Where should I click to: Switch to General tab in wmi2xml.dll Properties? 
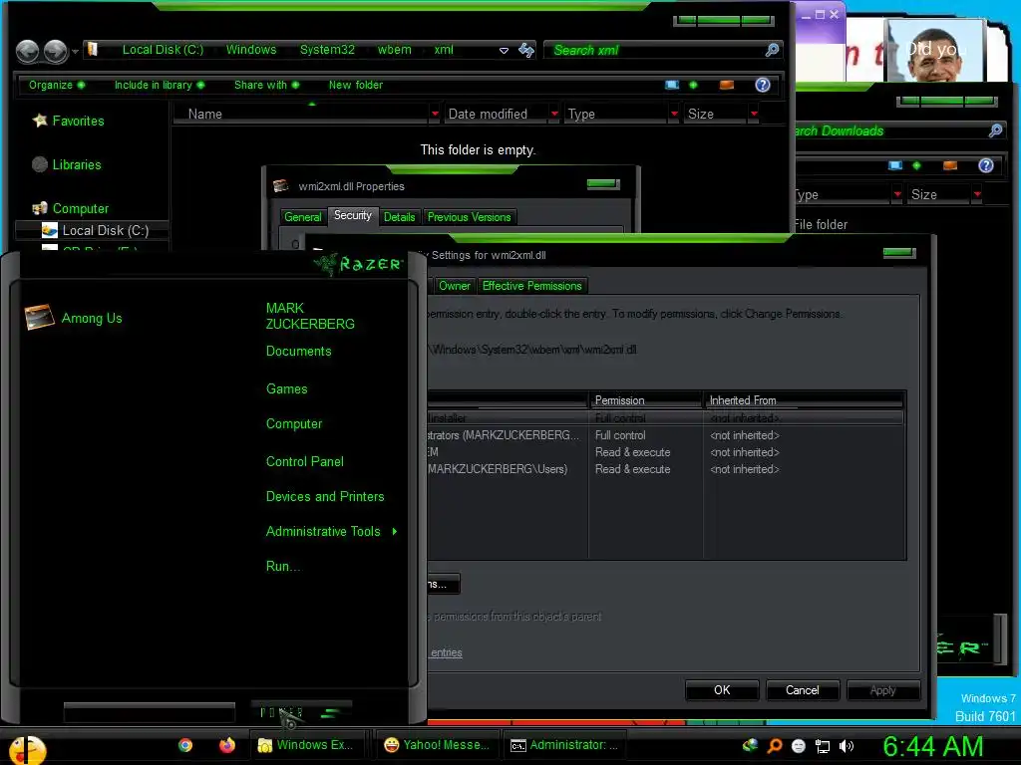tap(303, 217)
